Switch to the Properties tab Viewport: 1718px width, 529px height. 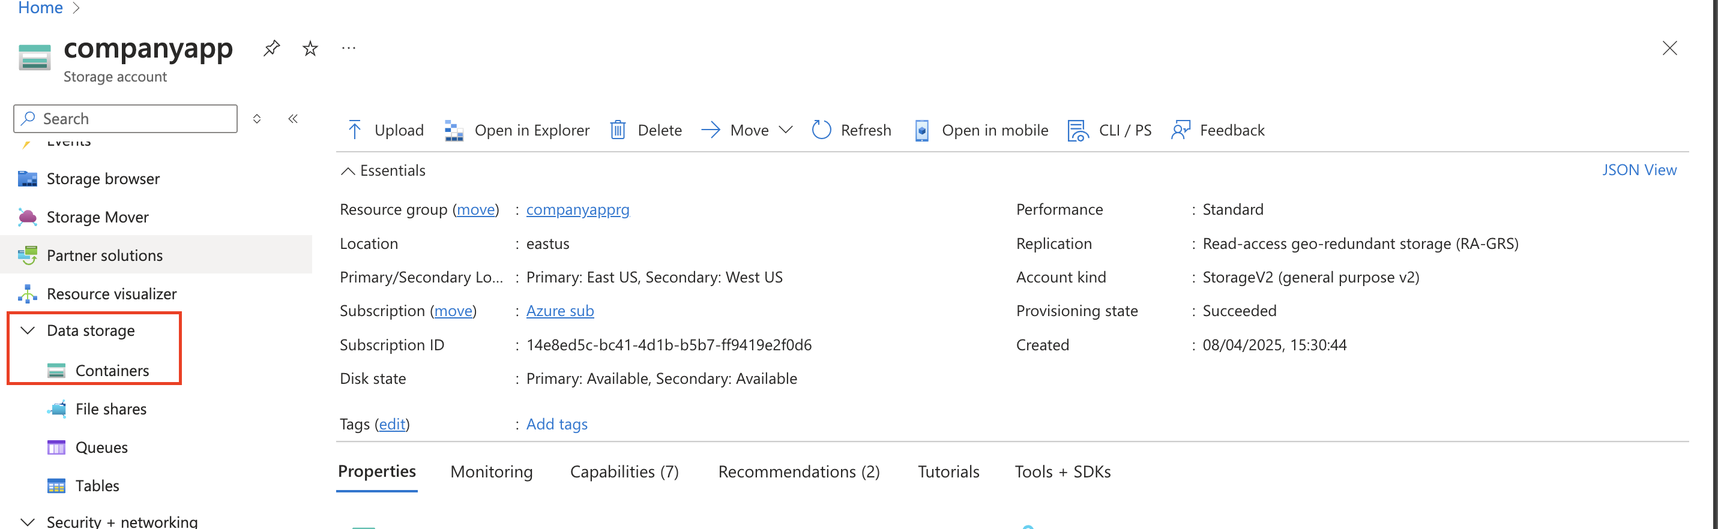tap(377, 471)
